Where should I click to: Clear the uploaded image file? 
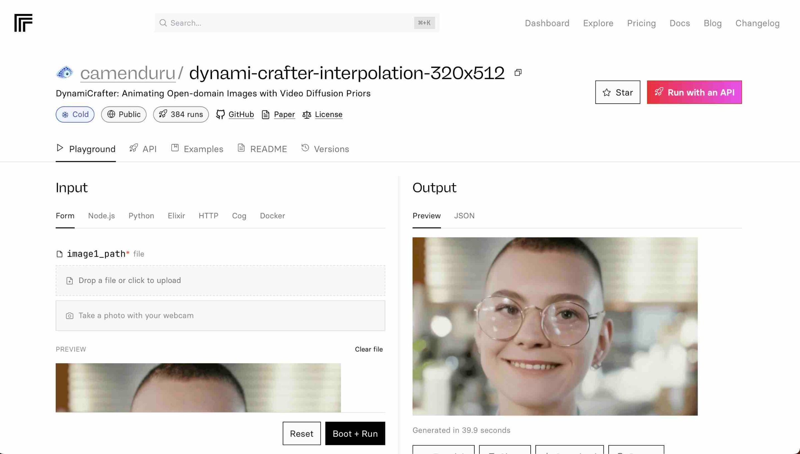pos(369,349)
